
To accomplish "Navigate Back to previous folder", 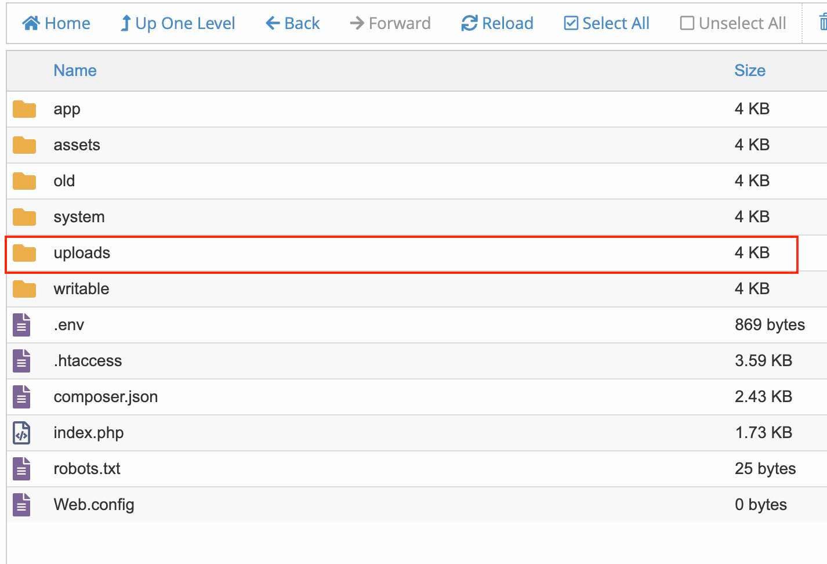I will (x=293, y=23).
